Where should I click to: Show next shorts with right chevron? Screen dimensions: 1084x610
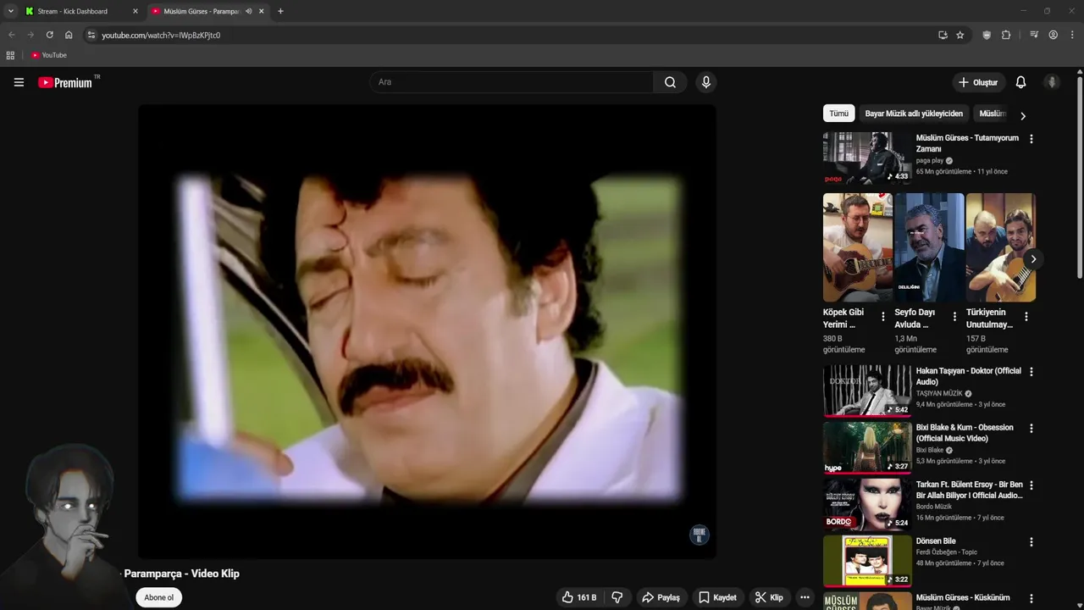click(x=1033, y=259)
